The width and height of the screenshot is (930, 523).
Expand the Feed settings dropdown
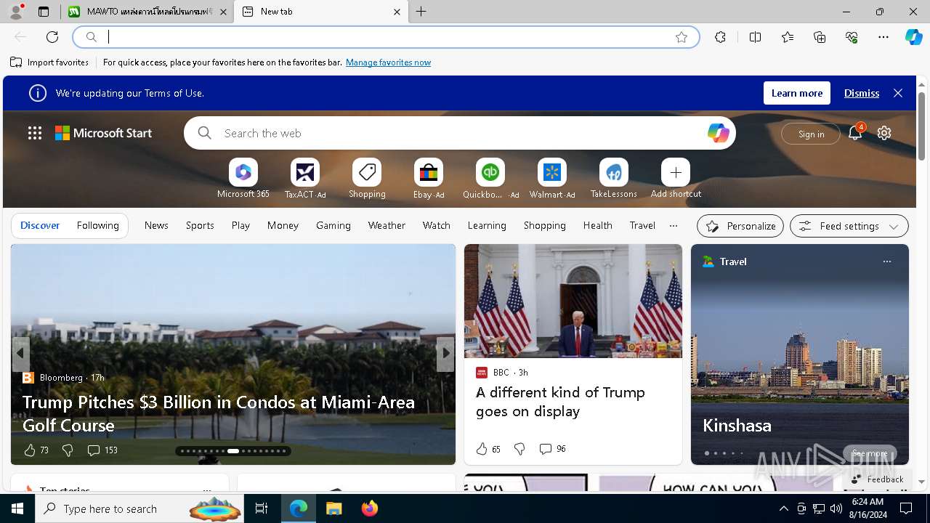point(849,226)
